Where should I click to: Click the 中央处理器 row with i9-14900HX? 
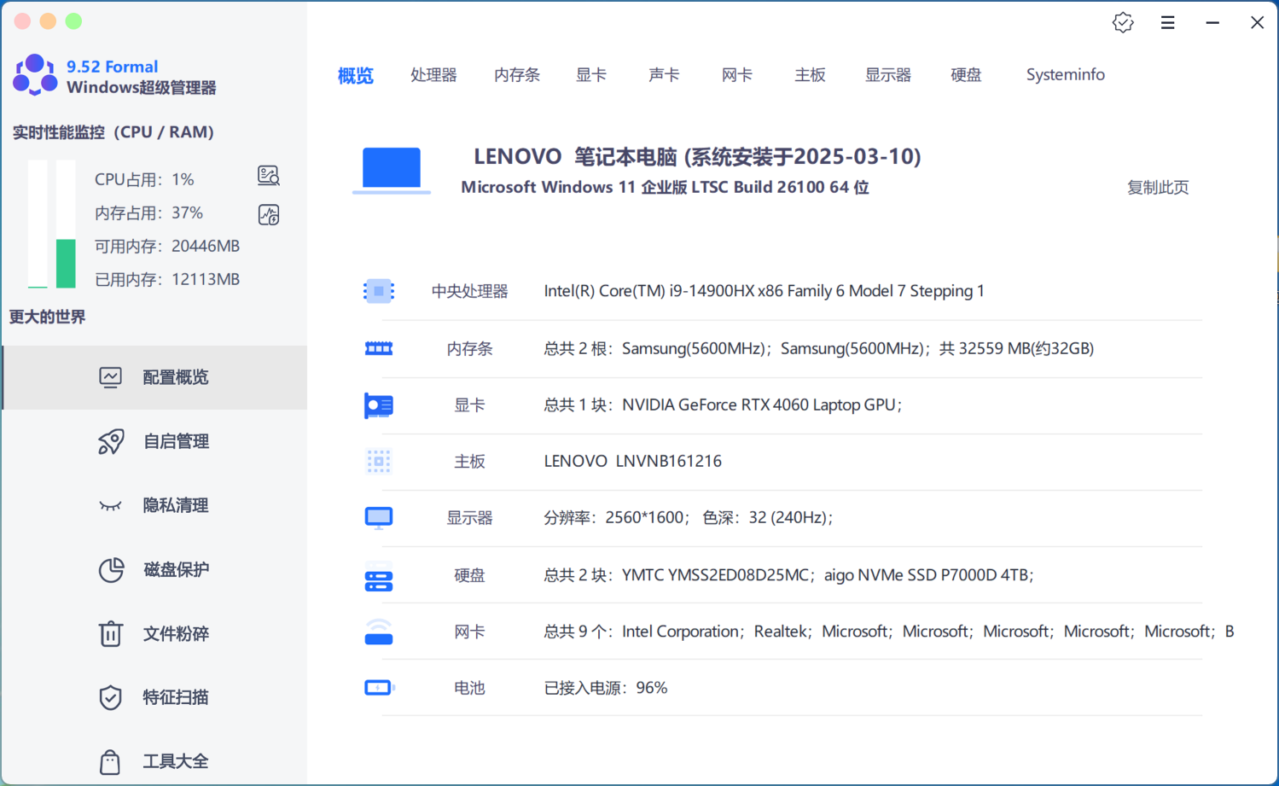click(x=764, y=291)
